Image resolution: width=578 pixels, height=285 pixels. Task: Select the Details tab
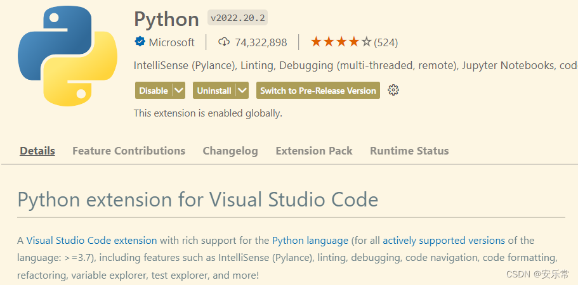[37, 151]
